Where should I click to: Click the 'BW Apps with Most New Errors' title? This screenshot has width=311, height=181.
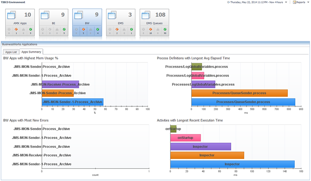(26, 120)
